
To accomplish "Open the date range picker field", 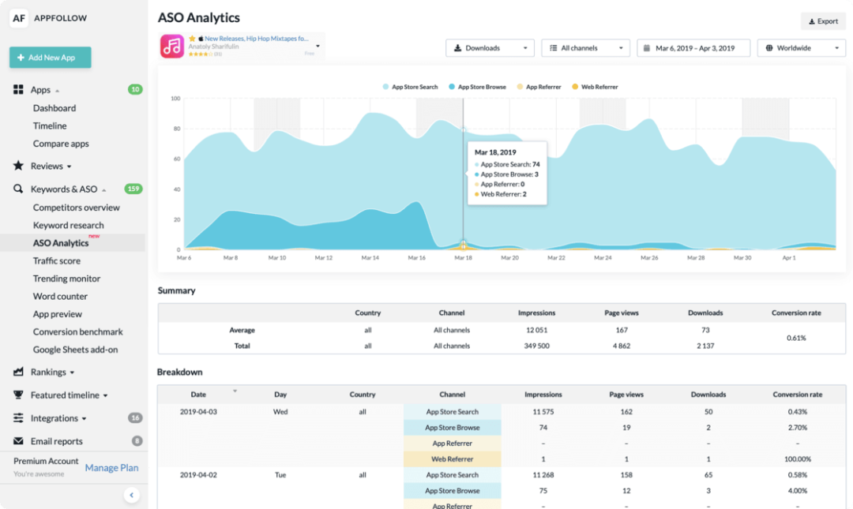I will (693, 48).
